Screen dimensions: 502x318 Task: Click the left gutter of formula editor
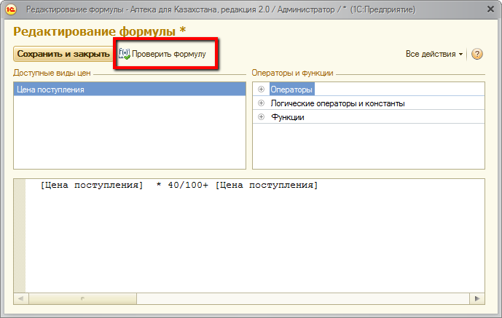[x=20, y=233]
